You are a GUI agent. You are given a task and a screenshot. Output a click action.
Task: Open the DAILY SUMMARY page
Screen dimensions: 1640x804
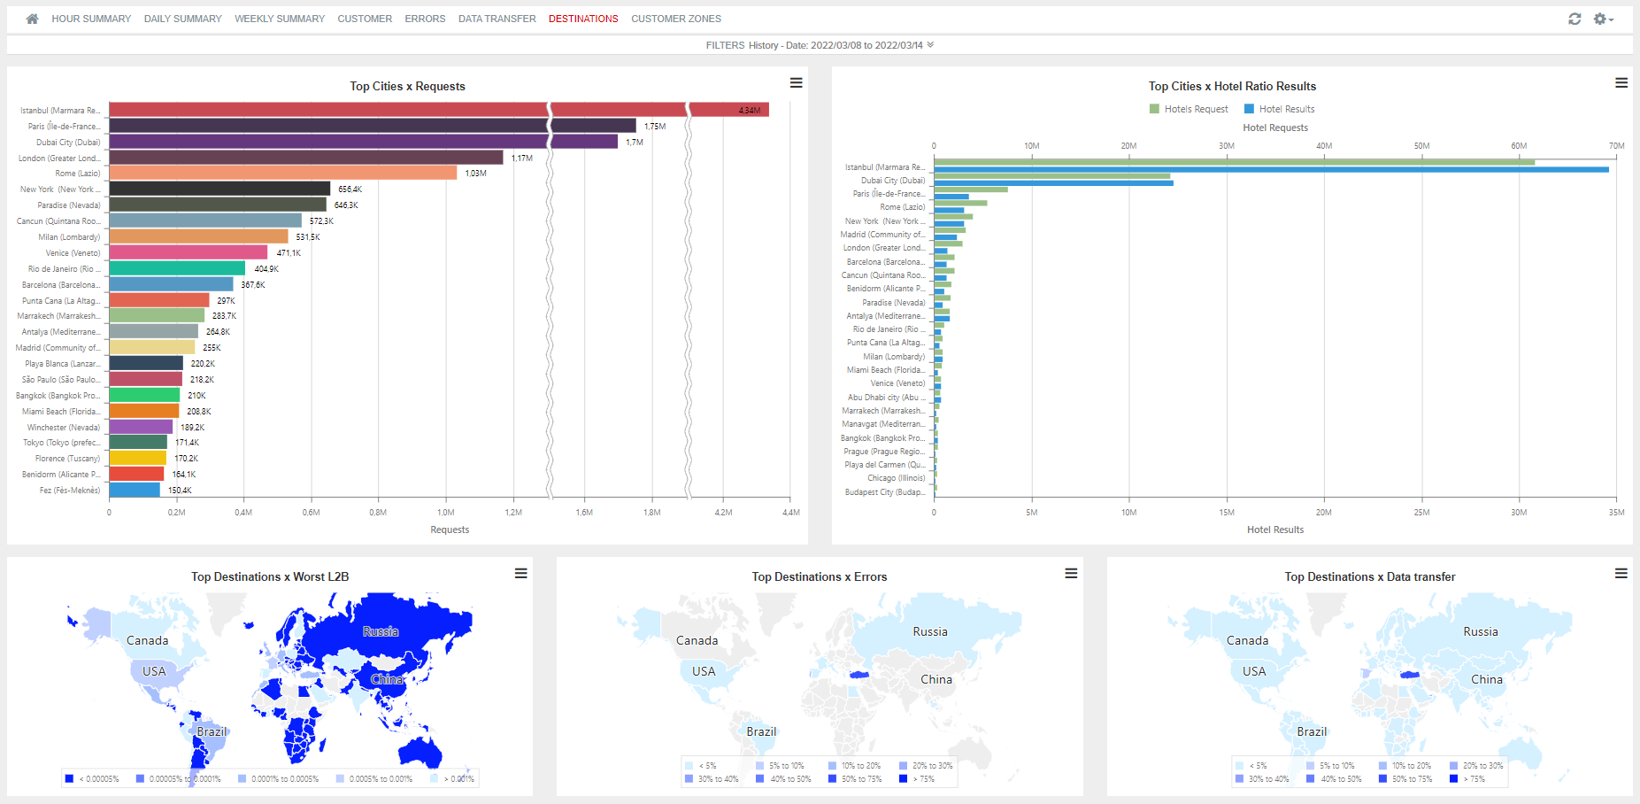point(182,18)
